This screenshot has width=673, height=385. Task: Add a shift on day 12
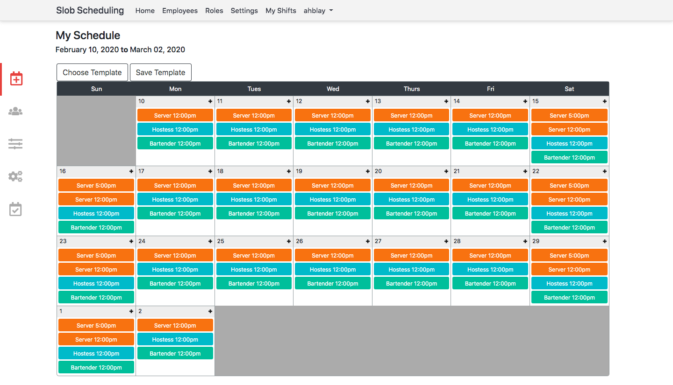(368, 101)
